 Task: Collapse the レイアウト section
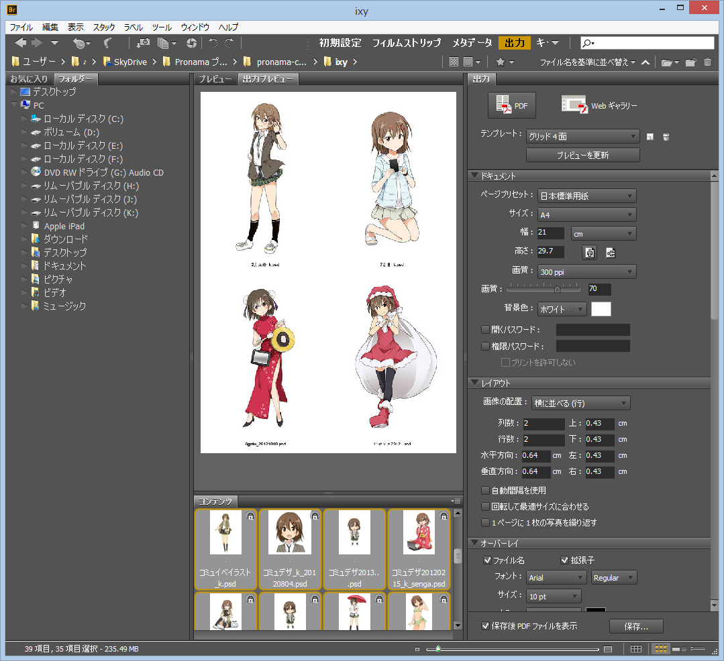[x=475, y=383]
